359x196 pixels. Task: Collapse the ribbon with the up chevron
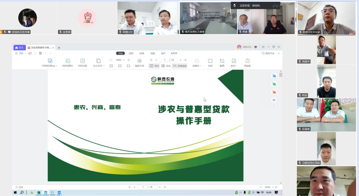pyautogui.click(x=279, y=53)
